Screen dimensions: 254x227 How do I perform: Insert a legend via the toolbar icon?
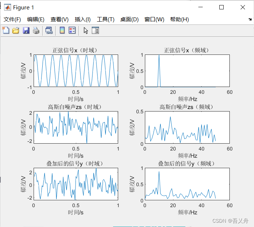click(x=72, y=30)
